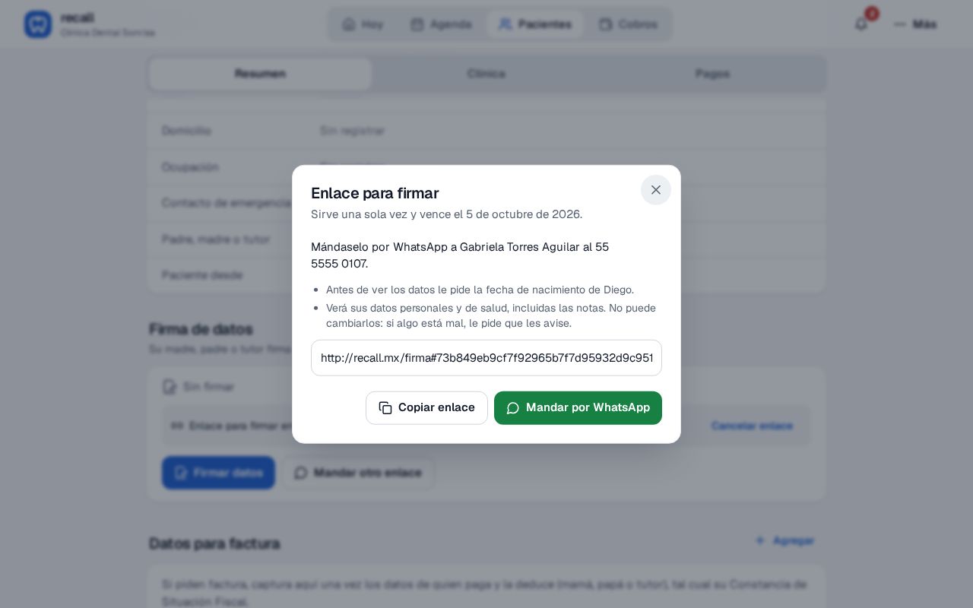
Task: Go to Pacientes section
Action: [535, 24]
